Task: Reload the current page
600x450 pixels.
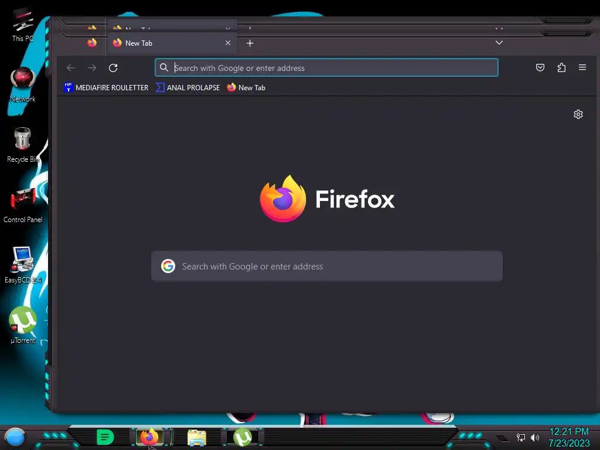Action: pos(113,68)
